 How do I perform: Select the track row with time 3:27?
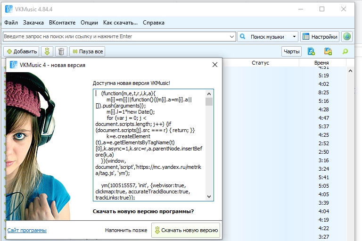click(284, 237)
